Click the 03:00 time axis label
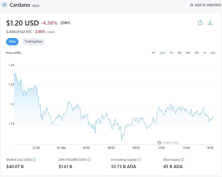222x177 pixels. [86, 148]
